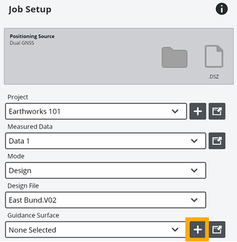Viewport: 237px width, 242px height.
Task: Click the chevron in Design File field
Action: (x=194, y=200)
